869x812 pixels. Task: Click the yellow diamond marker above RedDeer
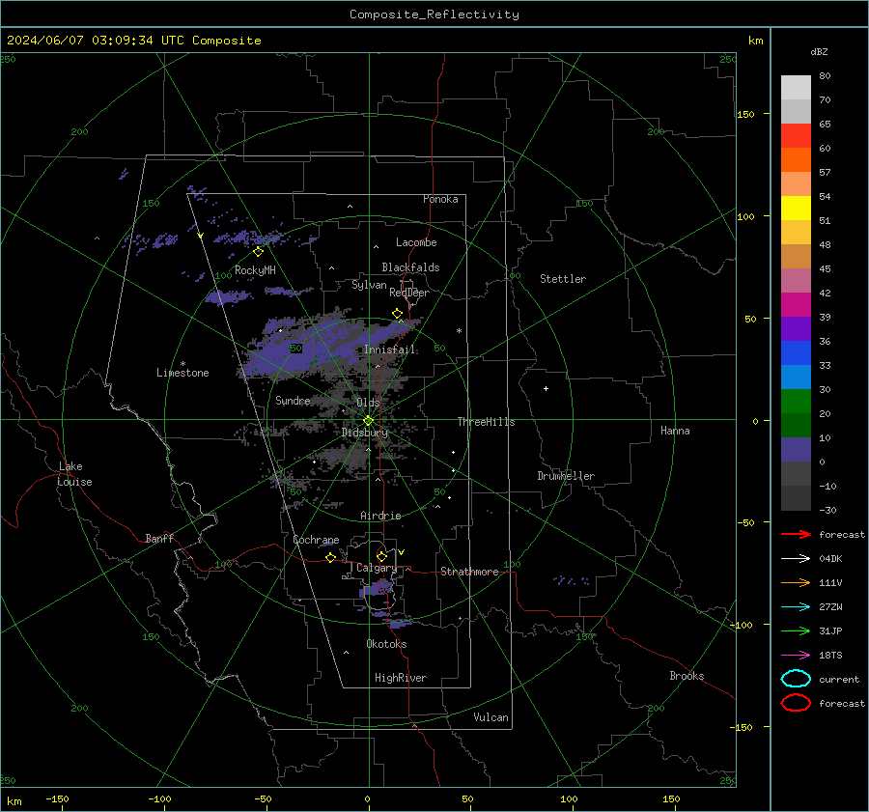coord(397,314)
